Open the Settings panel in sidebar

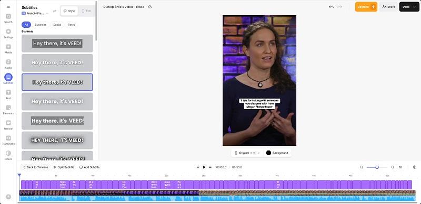click(8, 34)
